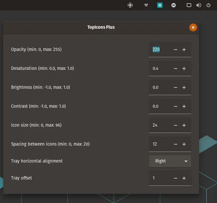Increase Contrast with the plus button
217x203 pixels.
tap(184, 106)
